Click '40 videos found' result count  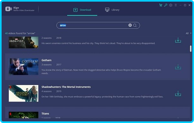pos(20,33)
